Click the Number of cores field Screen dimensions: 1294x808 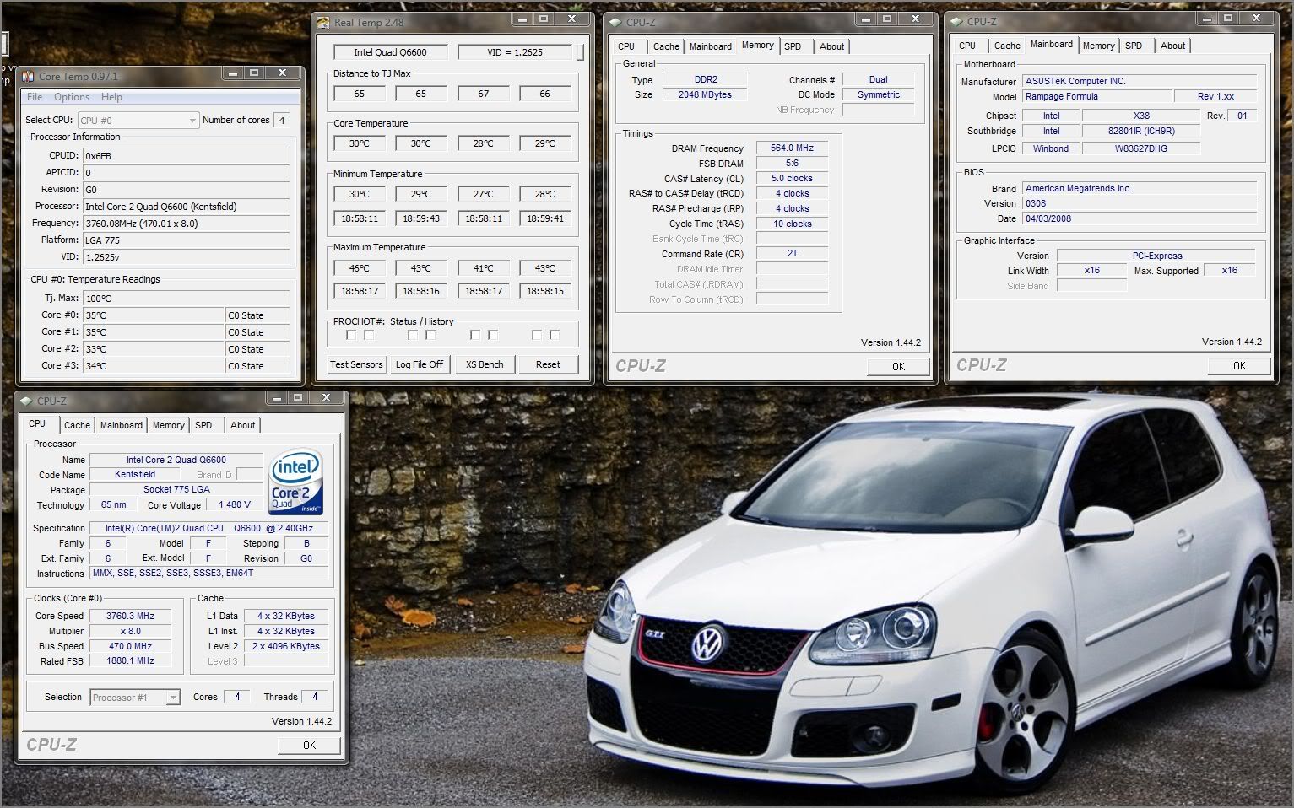pyautogui.click(x=282, y=121)
